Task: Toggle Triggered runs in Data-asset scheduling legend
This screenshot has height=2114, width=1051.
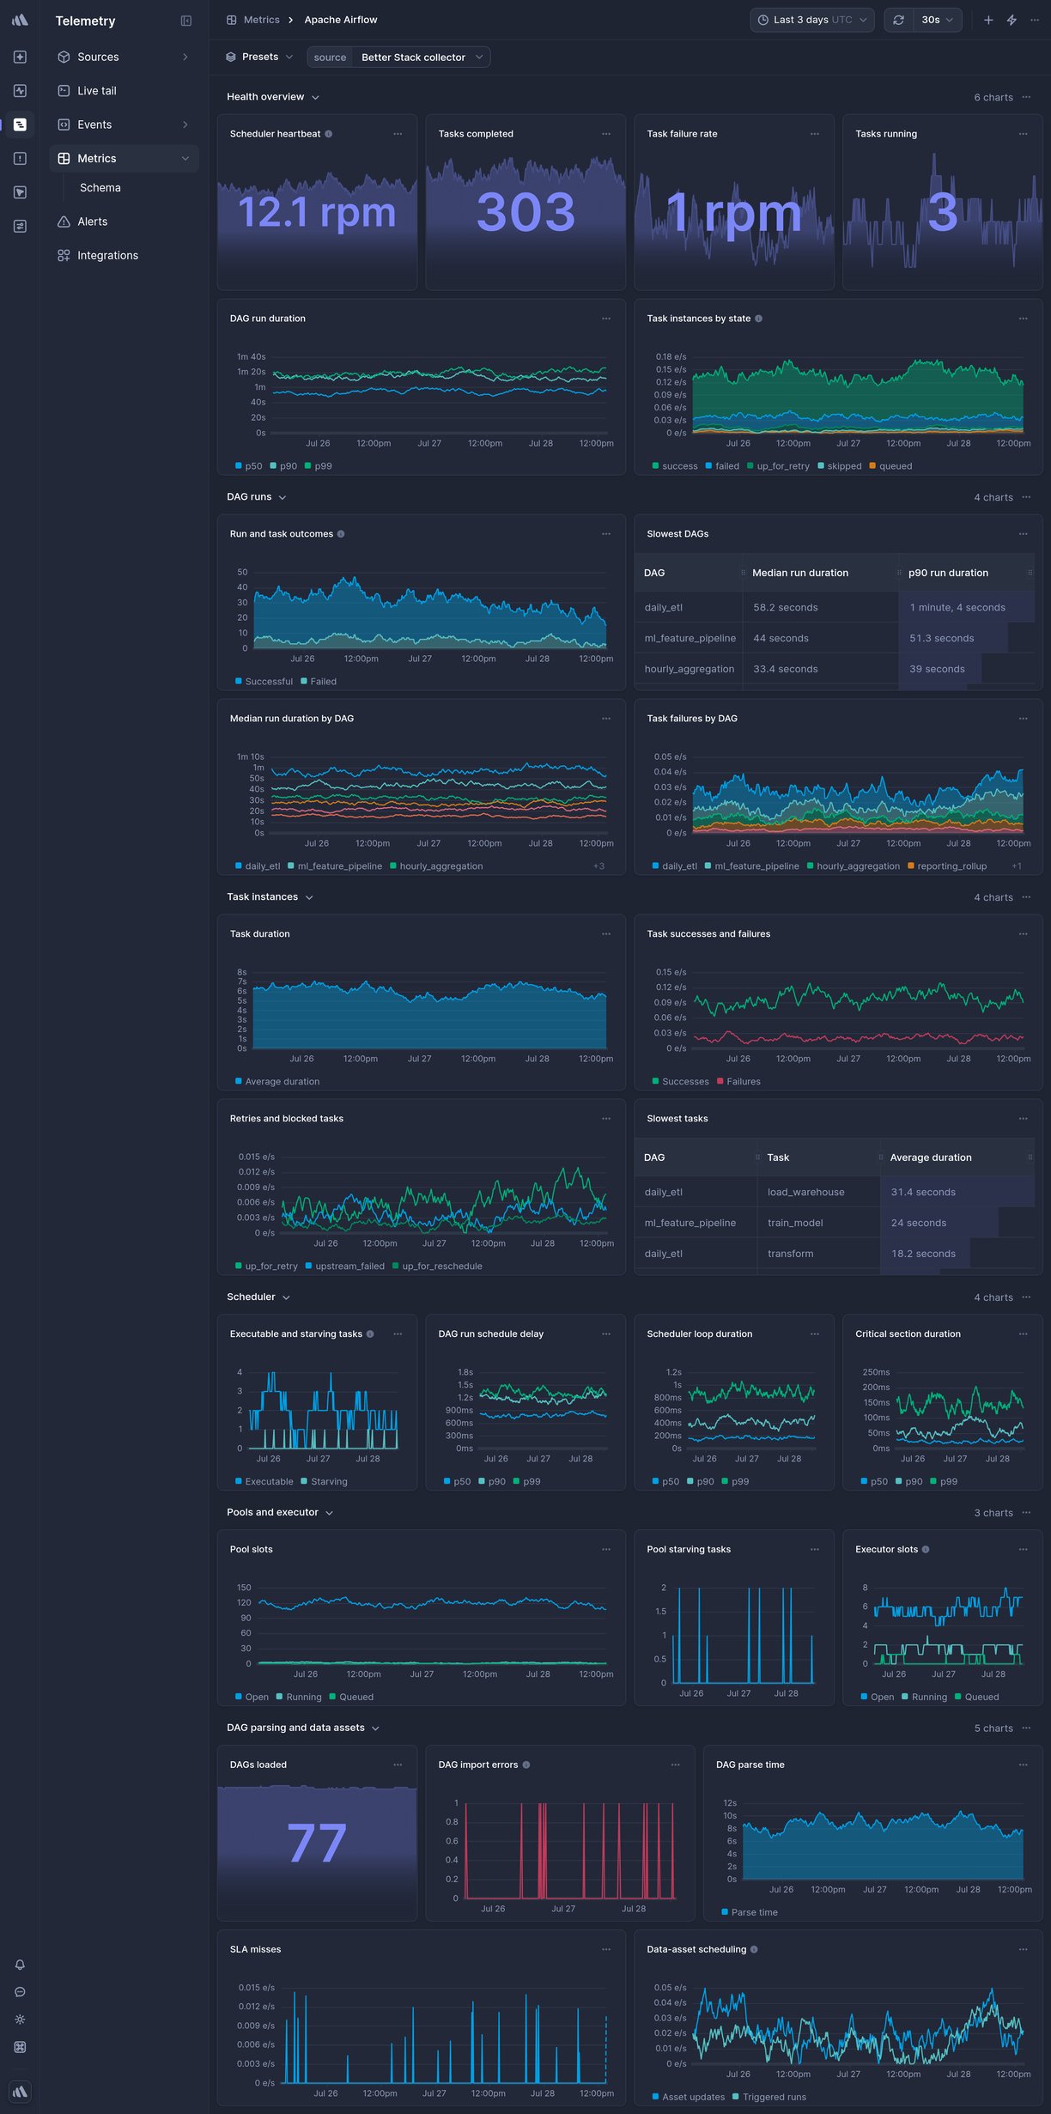Action: [x=769, y=2097]
